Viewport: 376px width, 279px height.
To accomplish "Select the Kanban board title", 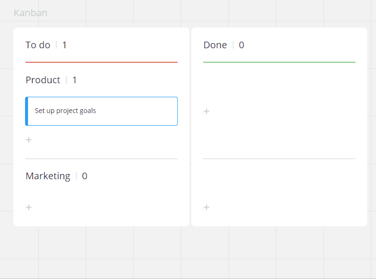I will point(30,13).
